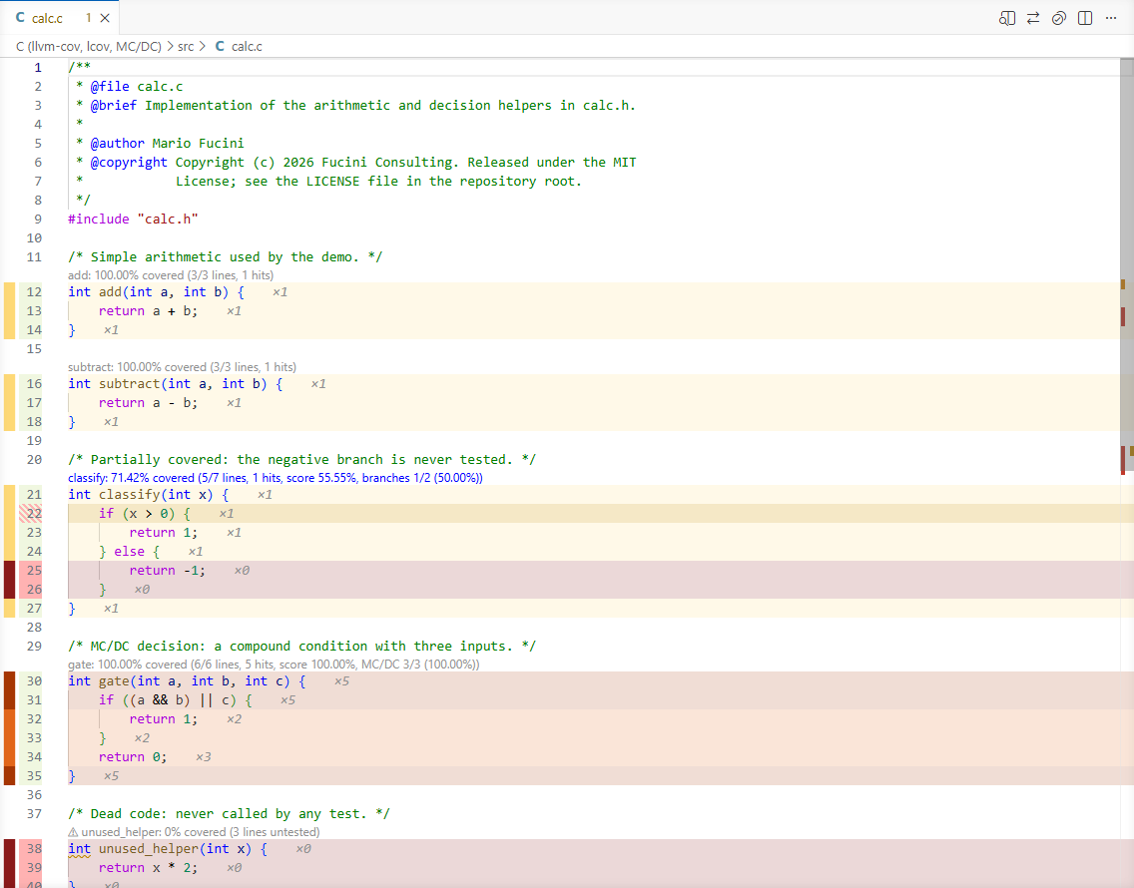The image size is (1134, 888).
Task: Click the '#include' directive on line 9
Action: pyautogui.click(x=99, y=220)
